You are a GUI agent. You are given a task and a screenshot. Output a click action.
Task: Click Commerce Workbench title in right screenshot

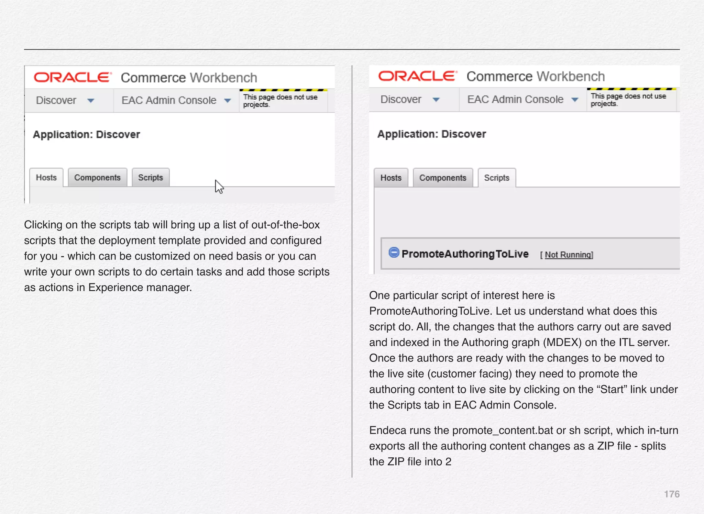[536, 76]
